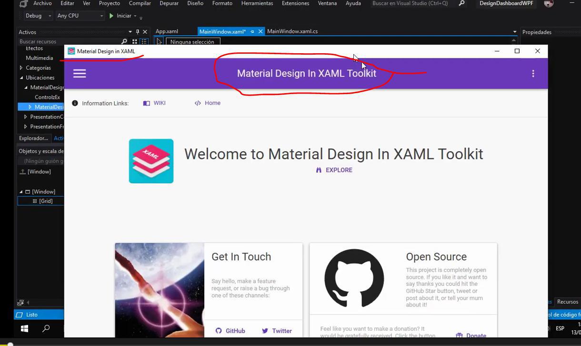Open the Any CPU platform dropdown
The image size is (581, 346).
pyautogui.click(x=80, y=16)
